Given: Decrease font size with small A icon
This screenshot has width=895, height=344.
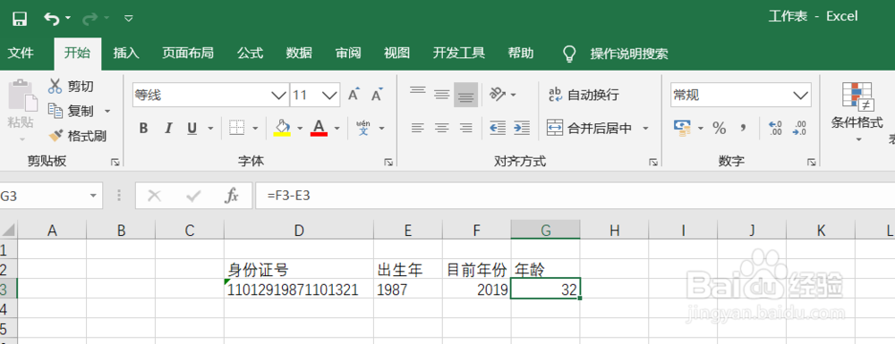Looking at the screenshot, I should (x=377, y=94).
